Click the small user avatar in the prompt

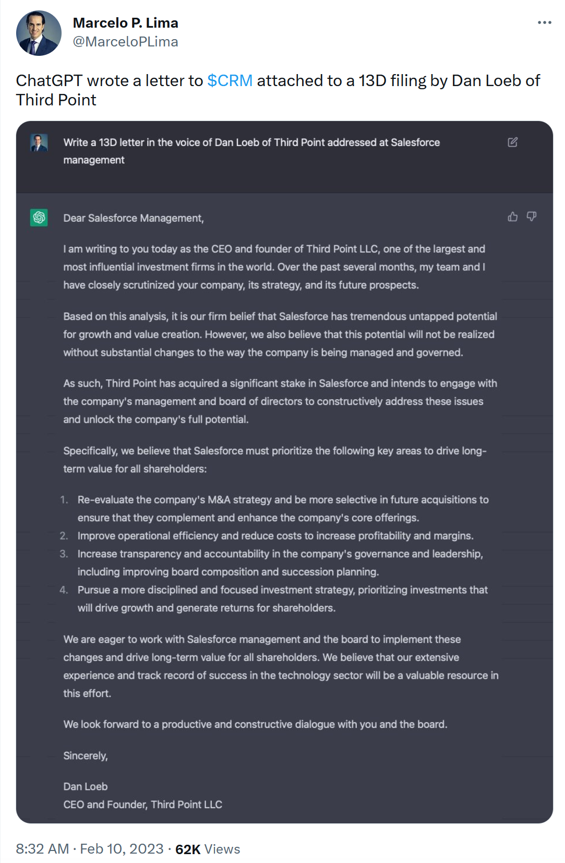[x=39, y=142]
